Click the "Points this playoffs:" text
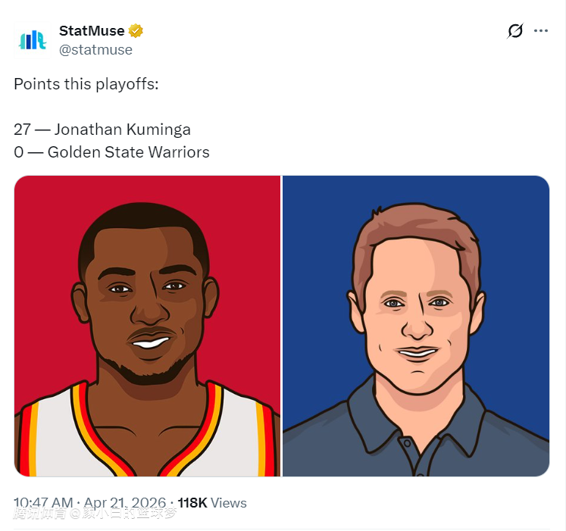 click(86, 84)
